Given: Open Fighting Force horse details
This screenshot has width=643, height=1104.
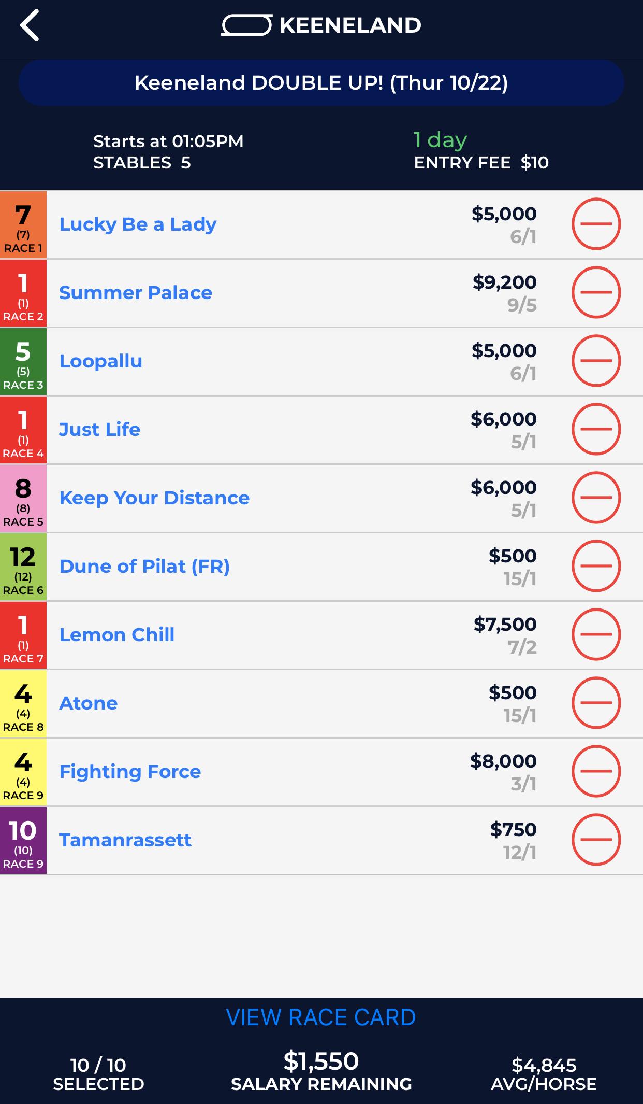Looking at the screenshot, I should (x=130, y=772).
